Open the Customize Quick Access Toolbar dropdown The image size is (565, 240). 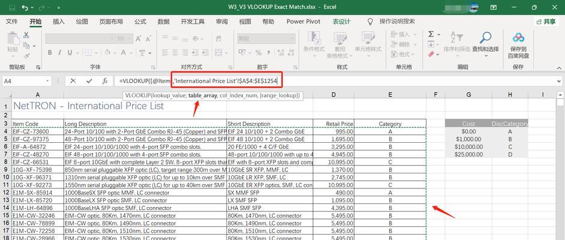59,7
